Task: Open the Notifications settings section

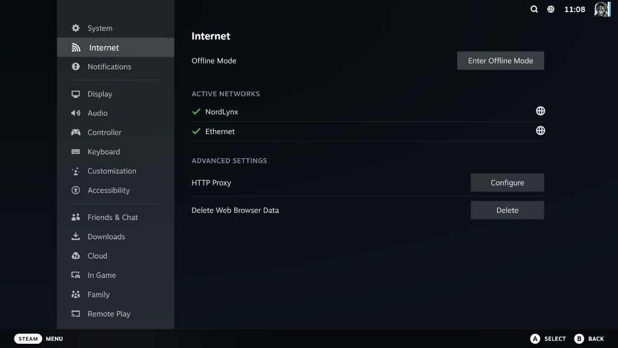Action: (109, 66)
